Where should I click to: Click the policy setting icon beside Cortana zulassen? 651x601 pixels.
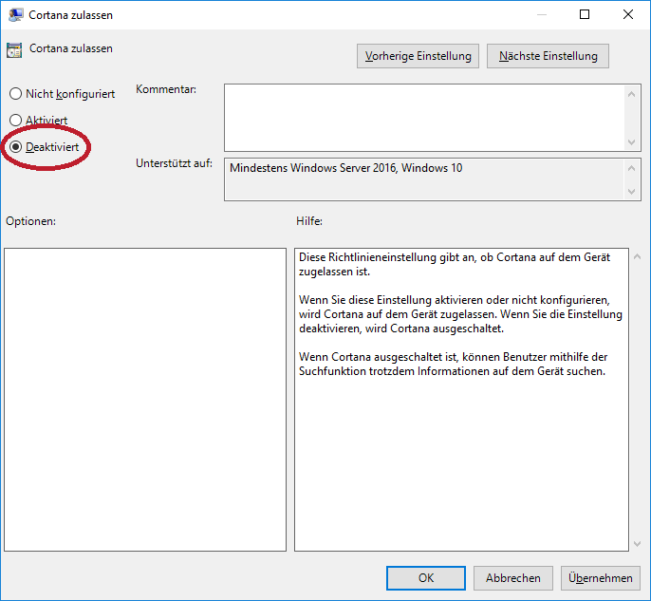(14, 50)
